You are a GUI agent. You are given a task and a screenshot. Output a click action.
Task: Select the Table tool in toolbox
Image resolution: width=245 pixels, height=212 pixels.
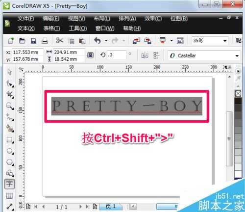(9, 195)
